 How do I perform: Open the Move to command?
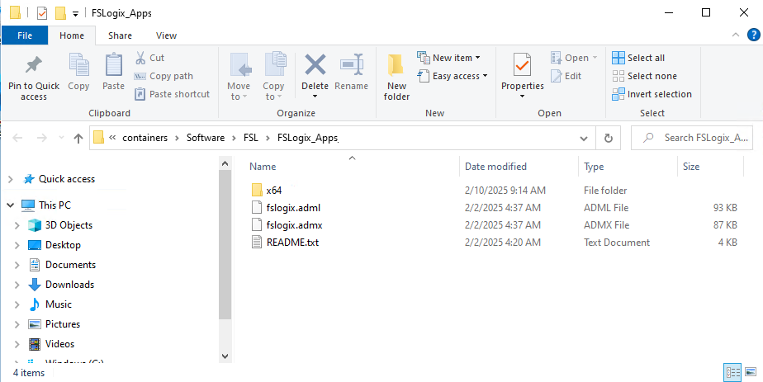pyautogui.click(x=239, y=76)
